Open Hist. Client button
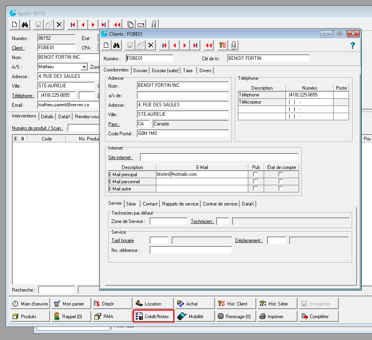The height and width of the screenshot is (340, 372). (x=236, y=304)
